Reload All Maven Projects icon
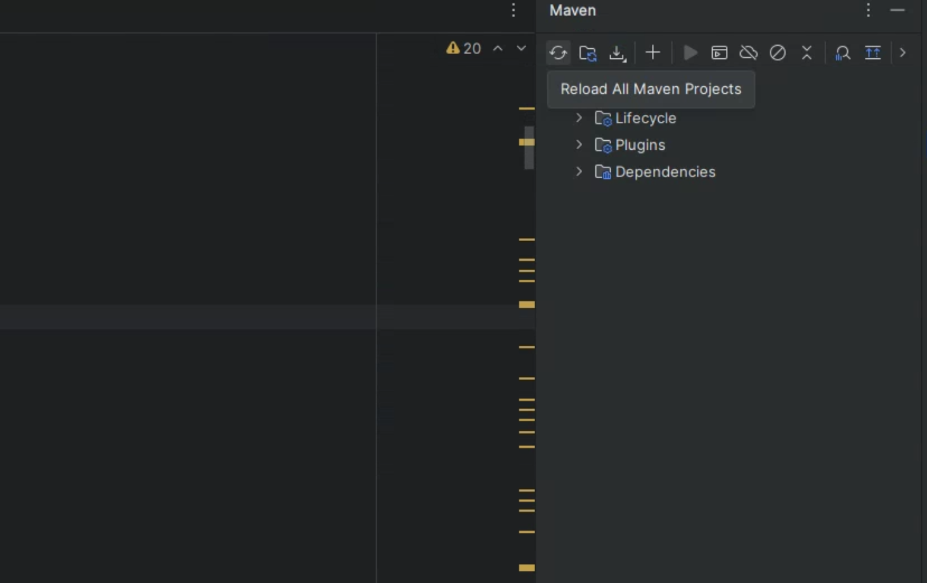Viewport: 927px width, 583px height. coord(558,53)
